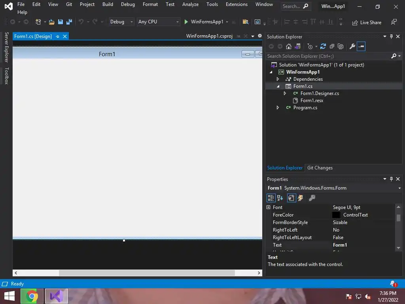
Task: Click the FormBorderStyle value Sizable
Action: pyautogui.click(x=340, y=222)
